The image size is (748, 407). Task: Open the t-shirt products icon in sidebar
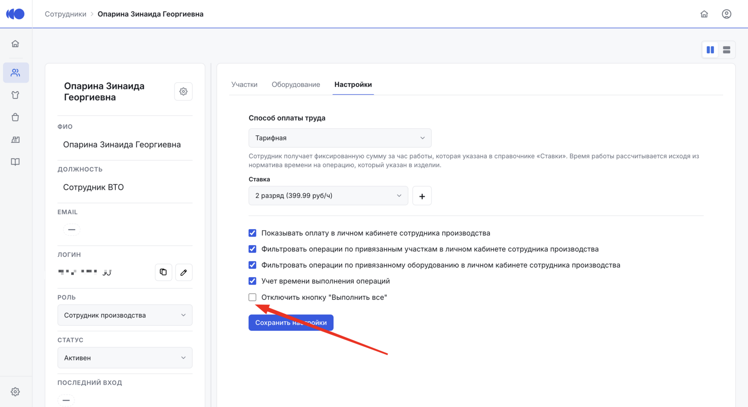pos(16,95)
